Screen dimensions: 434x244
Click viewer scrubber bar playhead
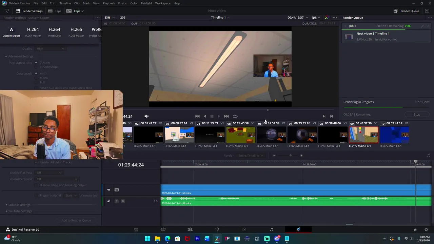tap(268, 110)
